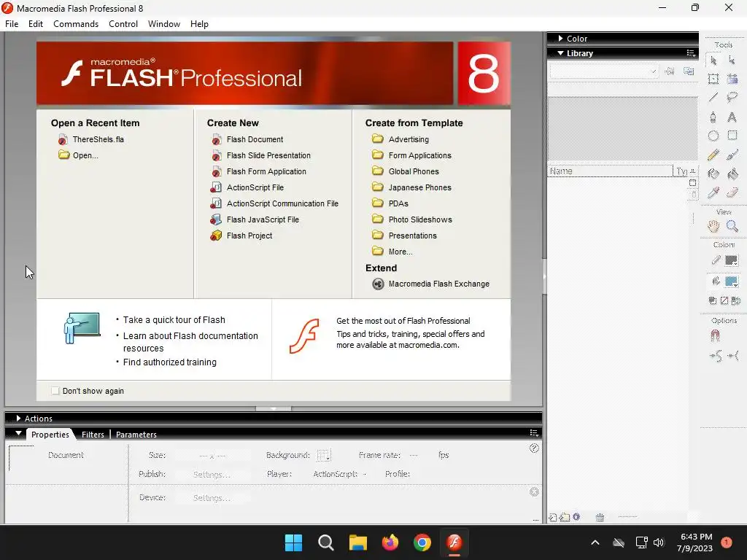Open the volume control in system tray

659,542
